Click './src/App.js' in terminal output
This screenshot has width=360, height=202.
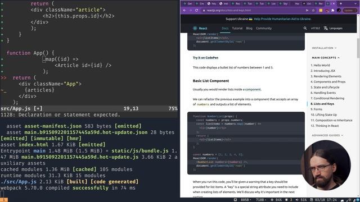click(x=19, y=182)
